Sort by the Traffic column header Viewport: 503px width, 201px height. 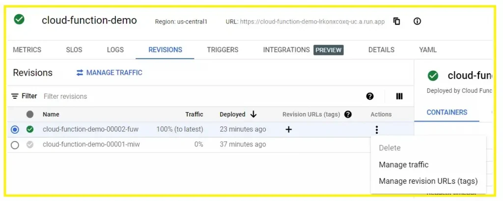pos(195,115)
